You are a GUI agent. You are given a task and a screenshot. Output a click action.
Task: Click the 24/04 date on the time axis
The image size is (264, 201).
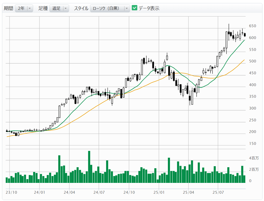point(69,192)
